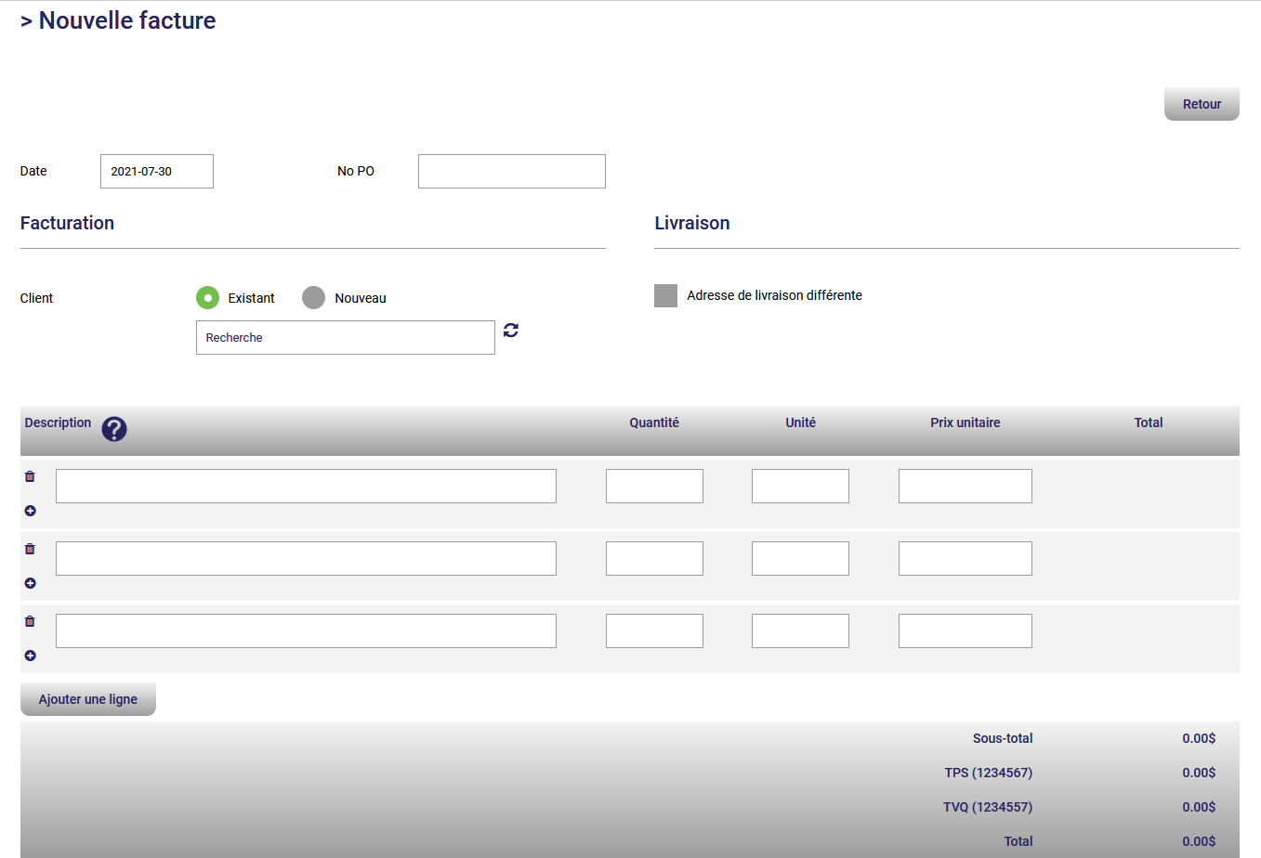The image size is (1261, 858).
Task: Focus the Recherche client search box
Action: (345, 338)
